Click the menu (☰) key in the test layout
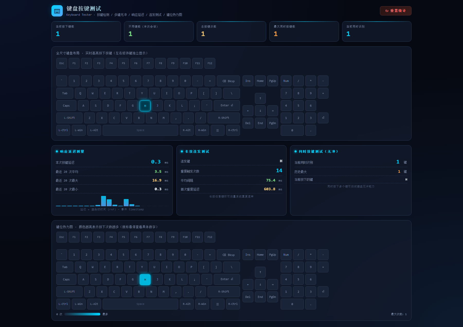The image size is (463, 327). [x=218, y=130]
